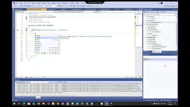
Task: Toggle the last IntelliSense filter icon
Action: click(x=58, y=53)
